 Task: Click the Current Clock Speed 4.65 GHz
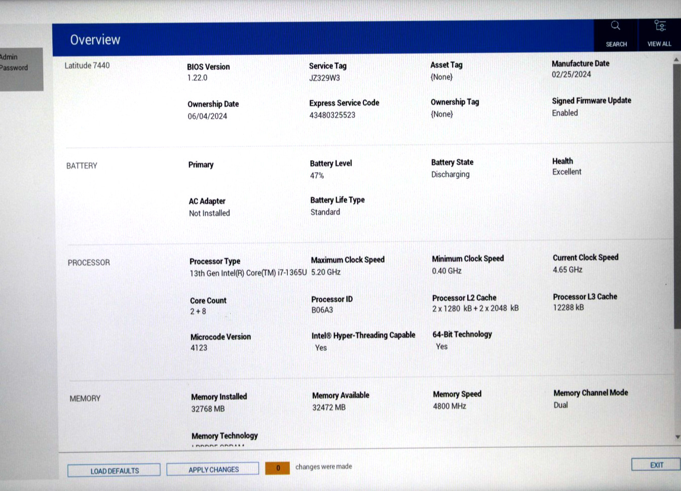(567, 270)
